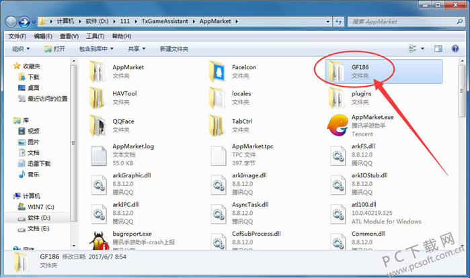Click 111 in the address path
This screenshot has width=470, height=278.
[125, 21]
